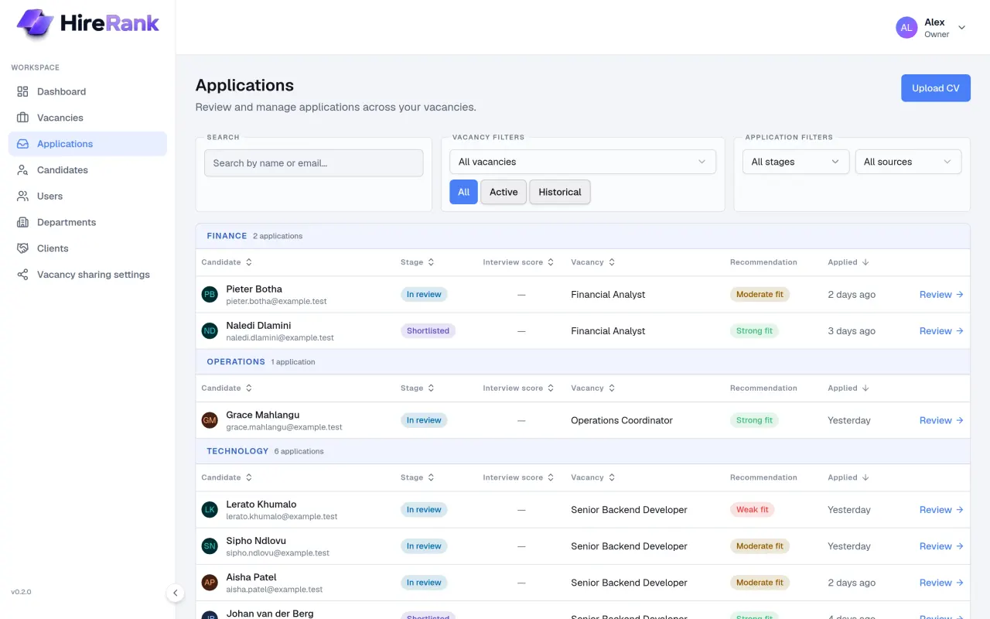
Task: Switch to the Historical vacancy filter
Action: 560,192
